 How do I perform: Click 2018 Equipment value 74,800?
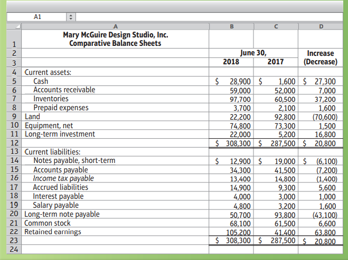pos(240,126)
